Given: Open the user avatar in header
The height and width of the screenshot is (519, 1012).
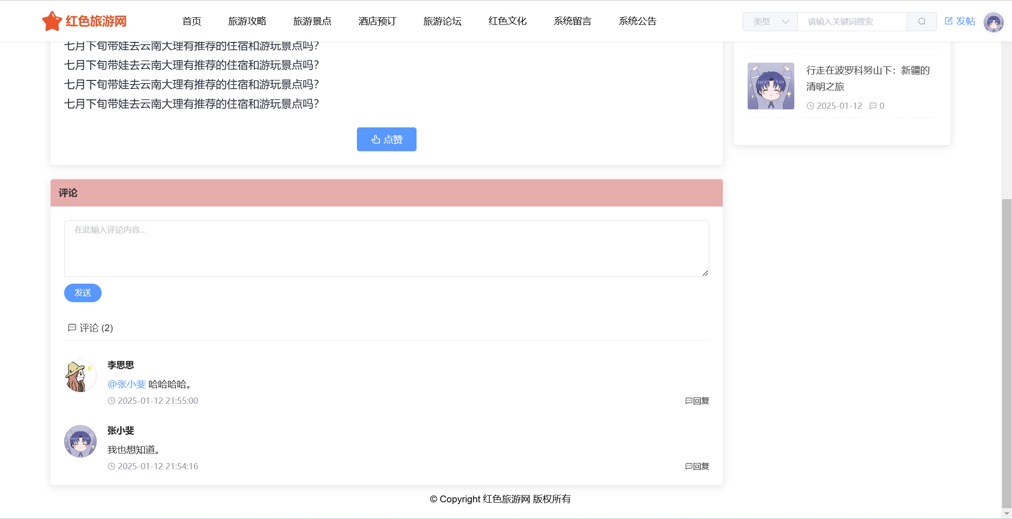Looking at the screenshot, I should click(993, 22).
